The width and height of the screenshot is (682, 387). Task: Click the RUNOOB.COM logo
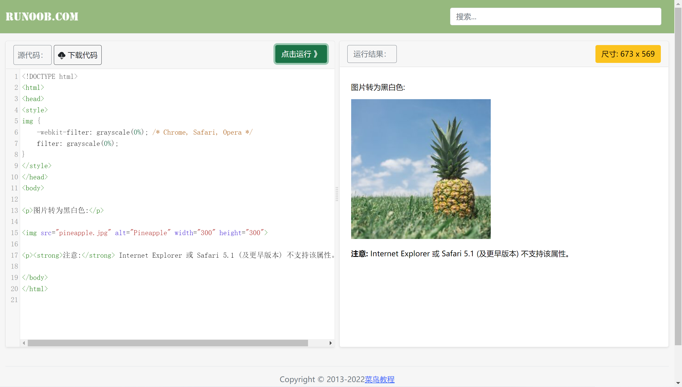click(x=42, y=16)
